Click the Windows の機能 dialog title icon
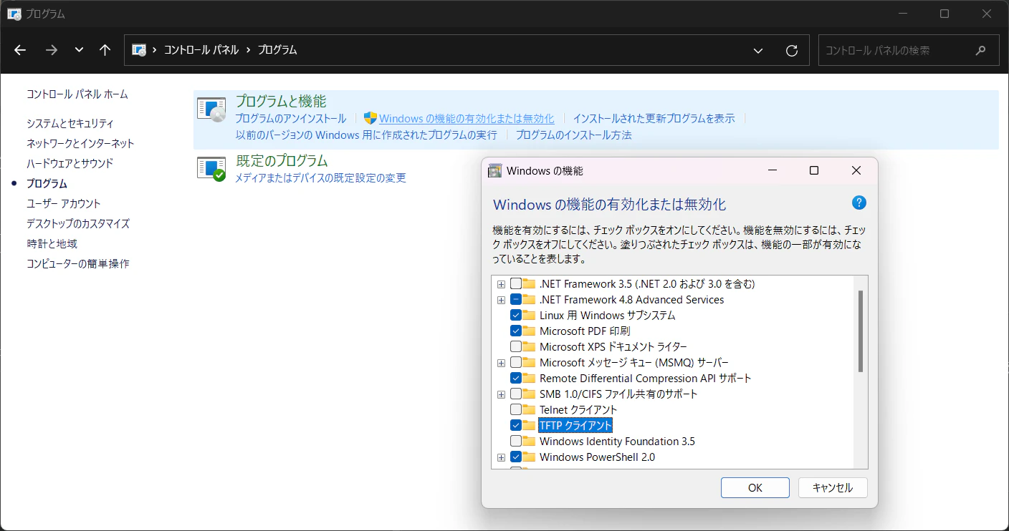Image resolution: width=1009 pixels, height=531 pixels. (x=494, y=171)
